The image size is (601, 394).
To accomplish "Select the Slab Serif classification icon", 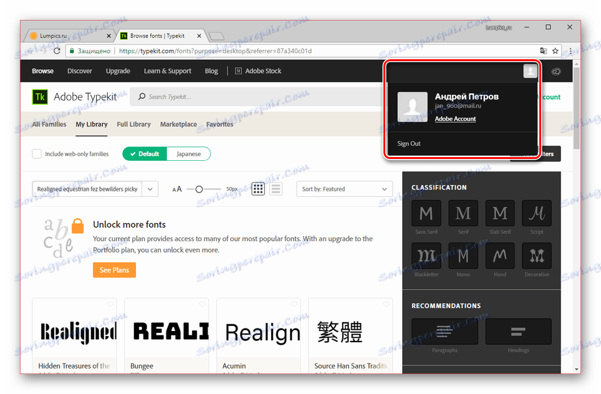I will [x=500, y=213].
